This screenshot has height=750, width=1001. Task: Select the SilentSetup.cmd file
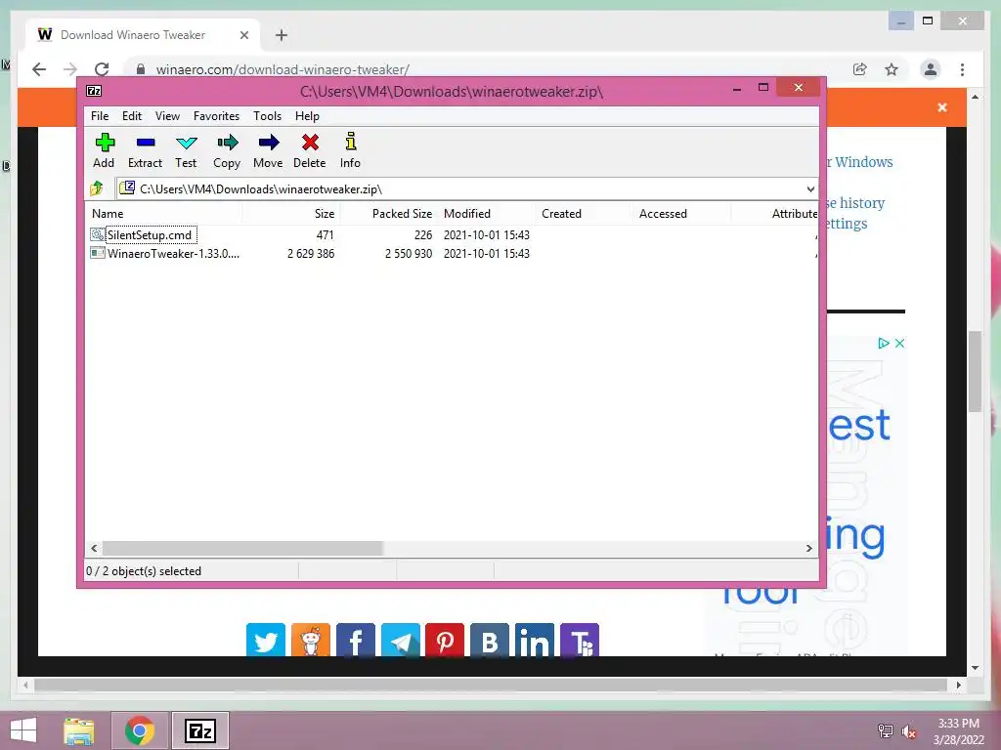(x=150, y=234)
